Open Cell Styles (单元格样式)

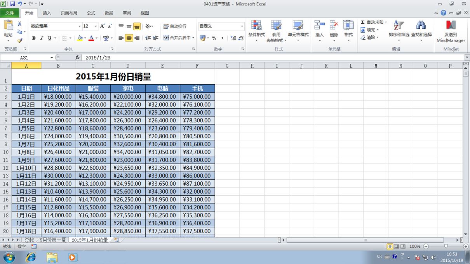(298, 31)
